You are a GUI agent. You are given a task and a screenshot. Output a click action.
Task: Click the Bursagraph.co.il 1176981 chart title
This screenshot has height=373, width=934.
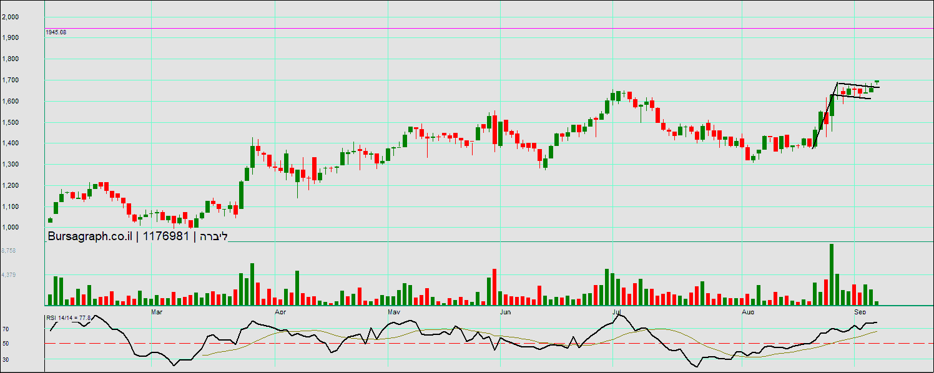[x=138, y=236]
